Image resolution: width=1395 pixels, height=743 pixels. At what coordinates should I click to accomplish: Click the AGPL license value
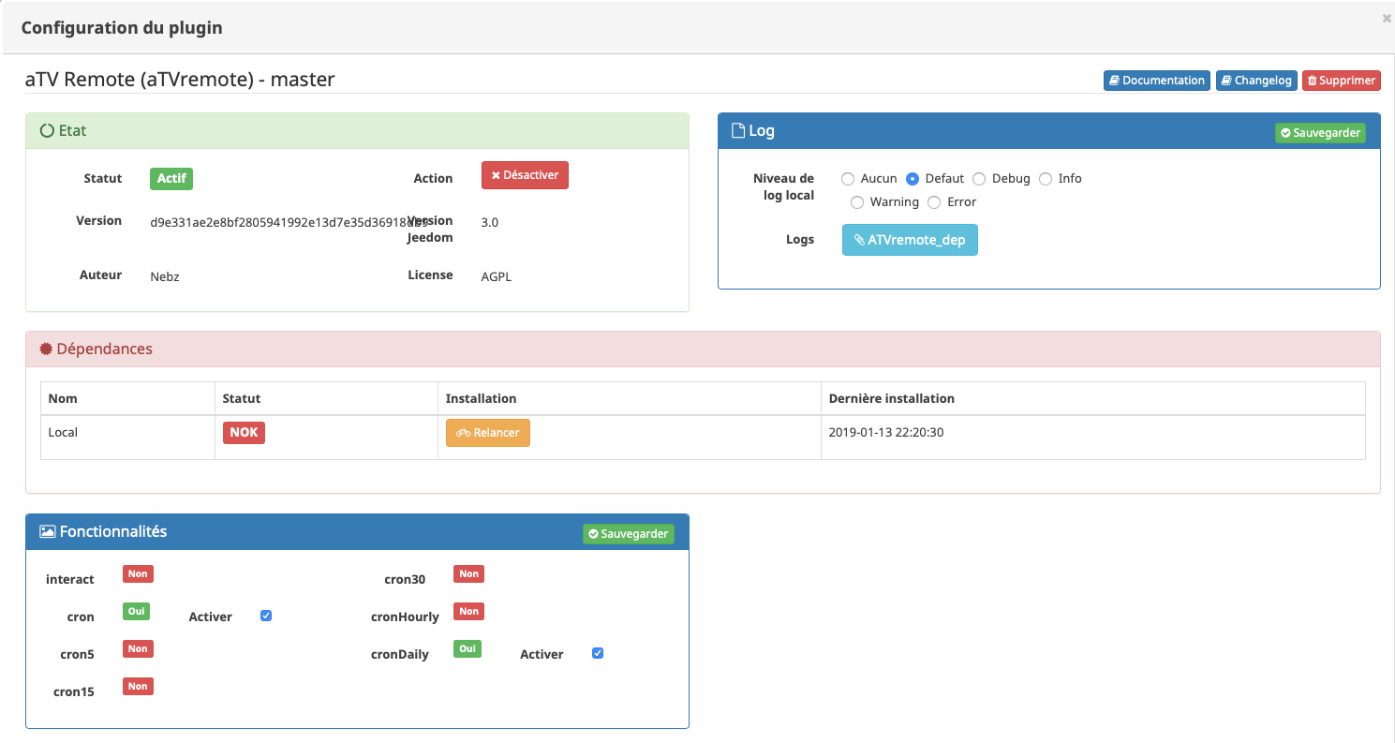click(497, 277)
